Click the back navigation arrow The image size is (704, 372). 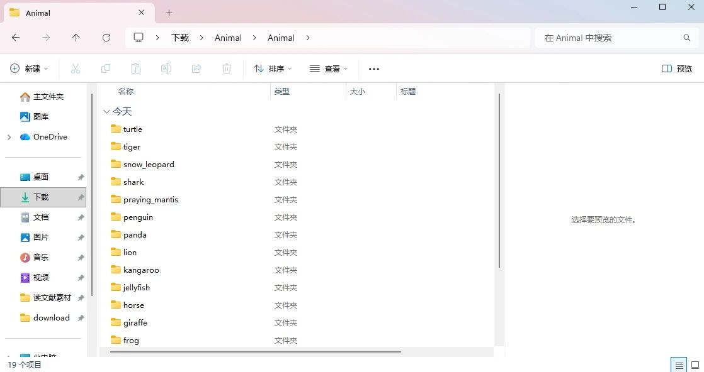click(15, 38)
